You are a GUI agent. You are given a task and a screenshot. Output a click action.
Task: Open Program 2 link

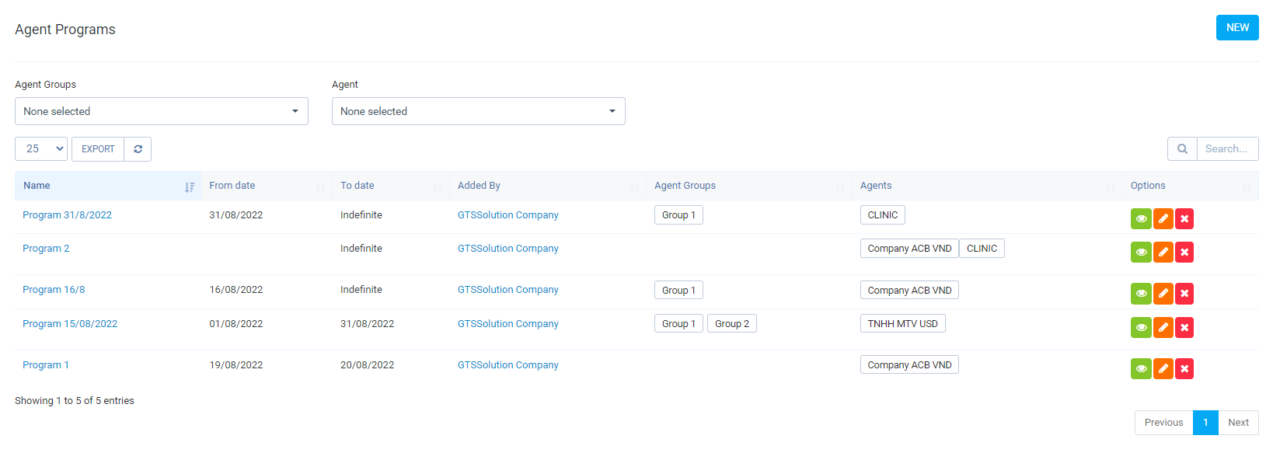(46, 249)
